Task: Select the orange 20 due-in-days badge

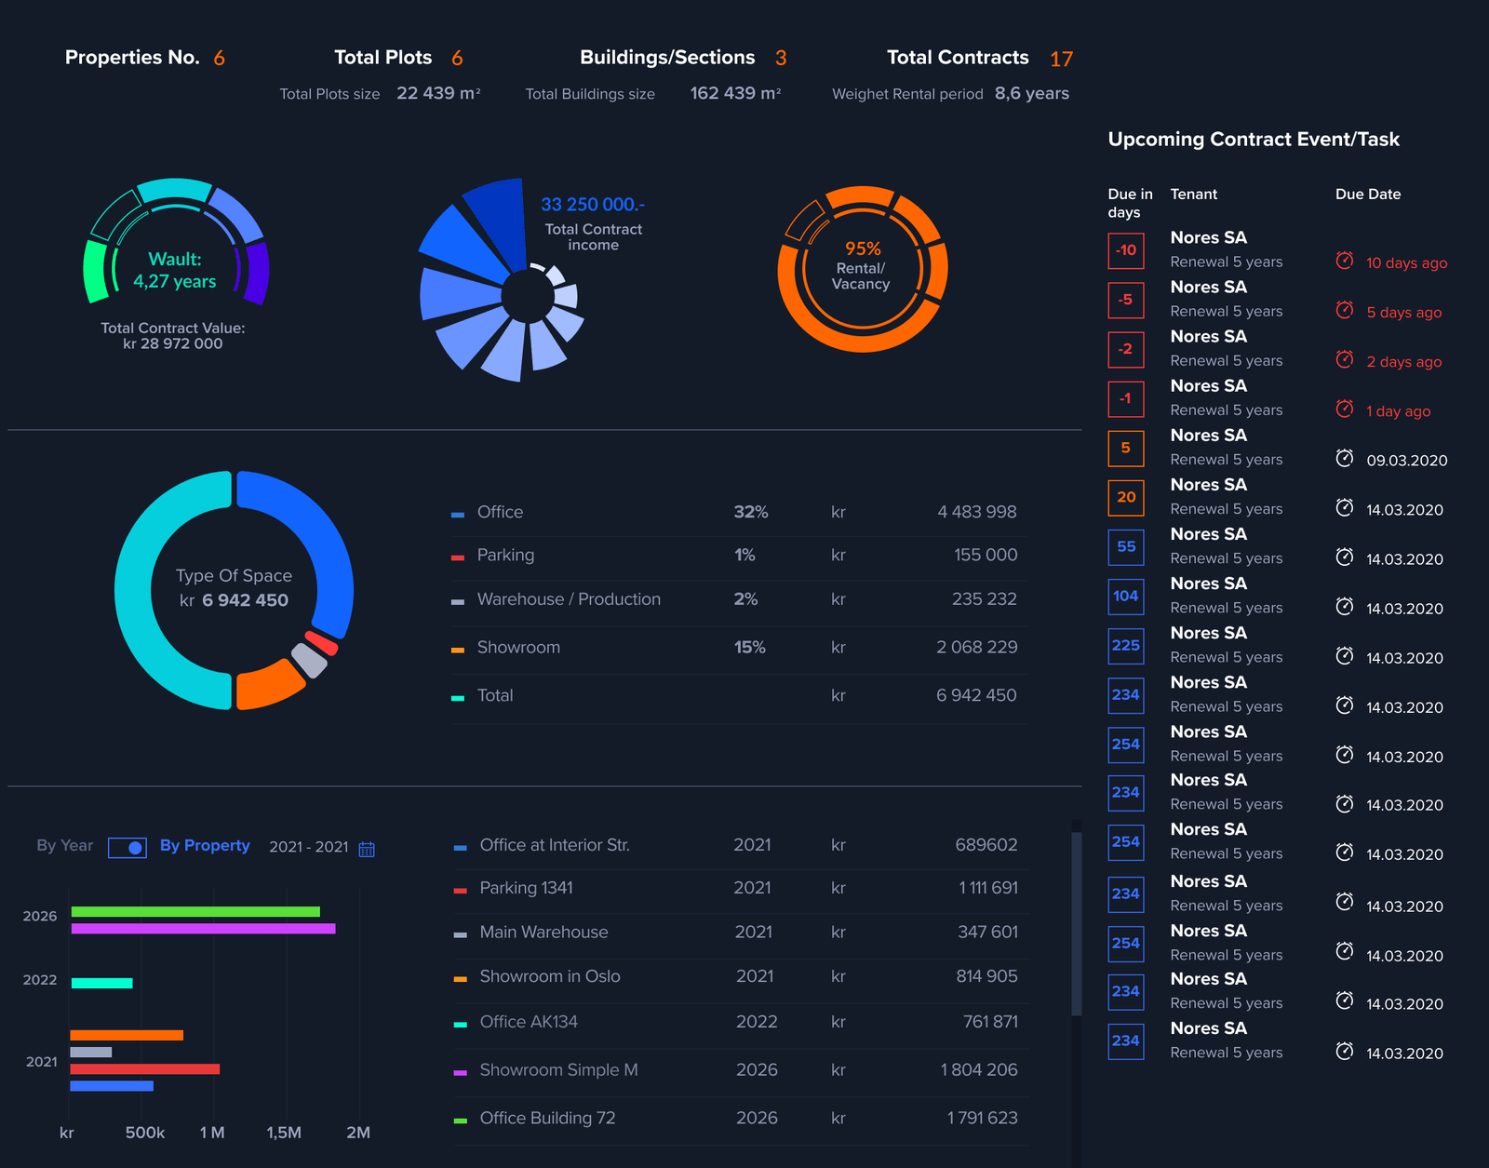Action: (x=1126, y=497)
